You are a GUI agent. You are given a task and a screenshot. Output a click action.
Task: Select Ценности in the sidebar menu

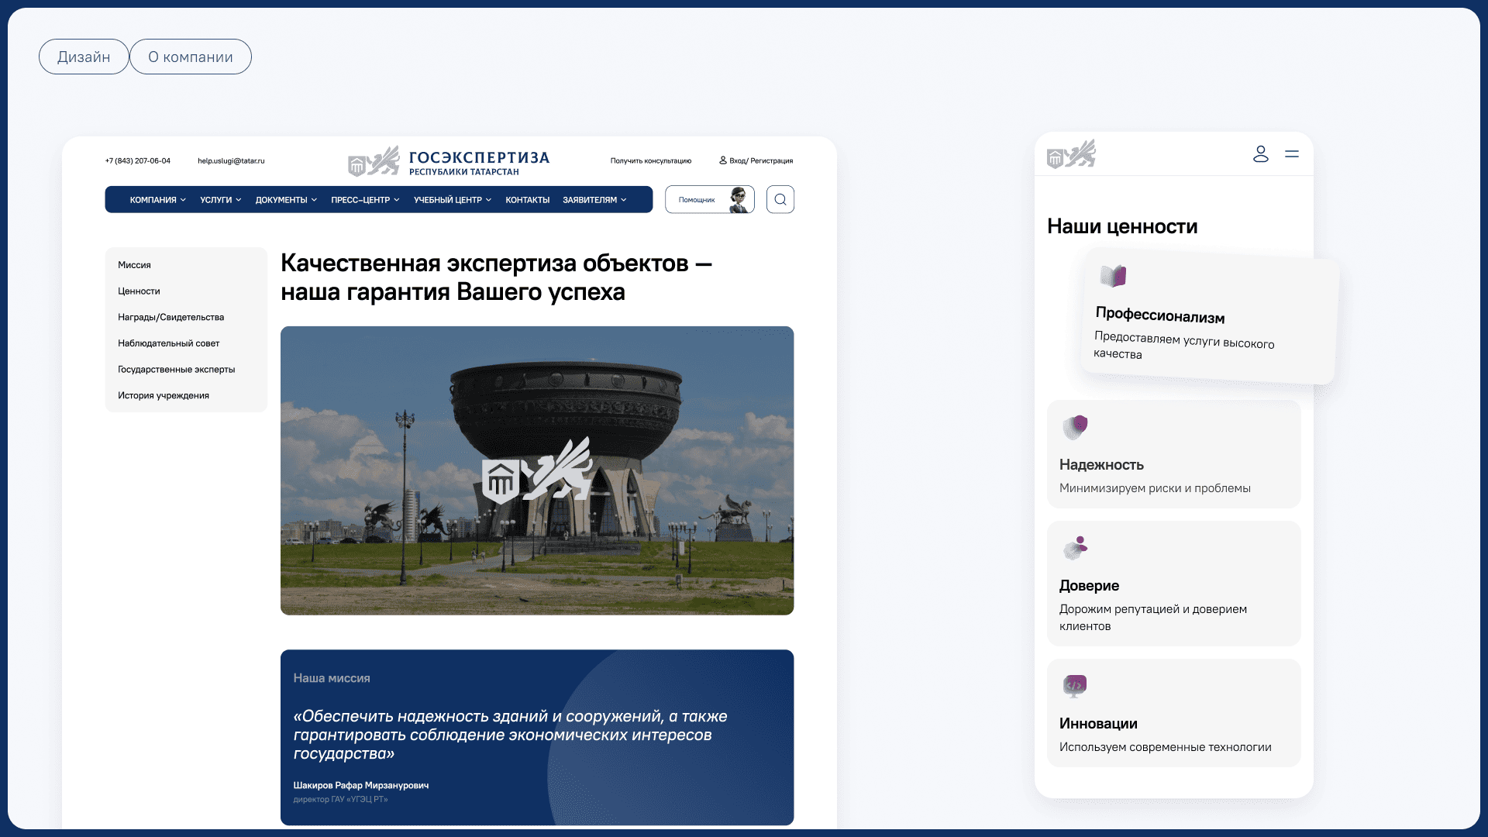[x=139, y=291]
